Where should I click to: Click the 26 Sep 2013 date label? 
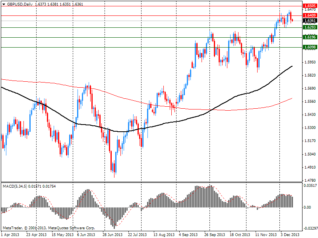click(x=215, y=235)
